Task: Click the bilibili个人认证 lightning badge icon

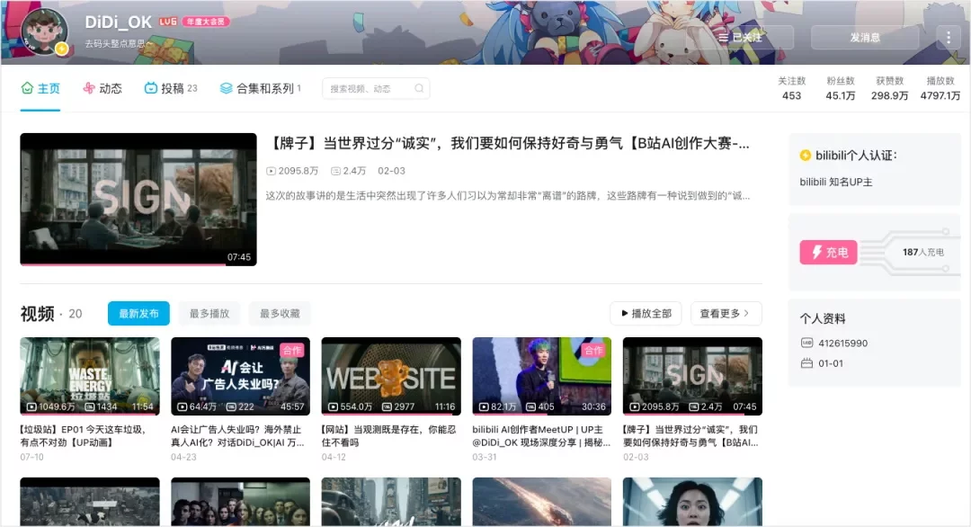Action: point(805,156)
